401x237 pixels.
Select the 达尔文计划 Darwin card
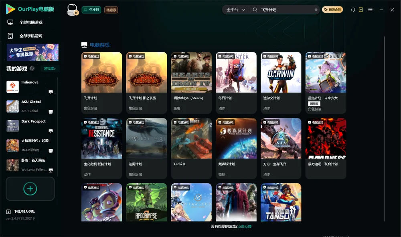[x=281, y=83]
